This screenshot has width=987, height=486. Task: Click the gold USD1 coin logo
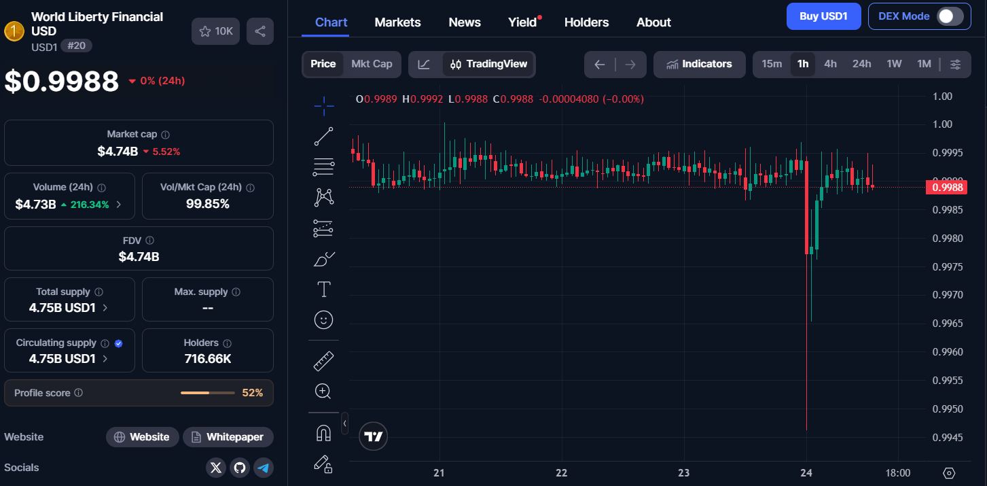[x=14, y=31]
